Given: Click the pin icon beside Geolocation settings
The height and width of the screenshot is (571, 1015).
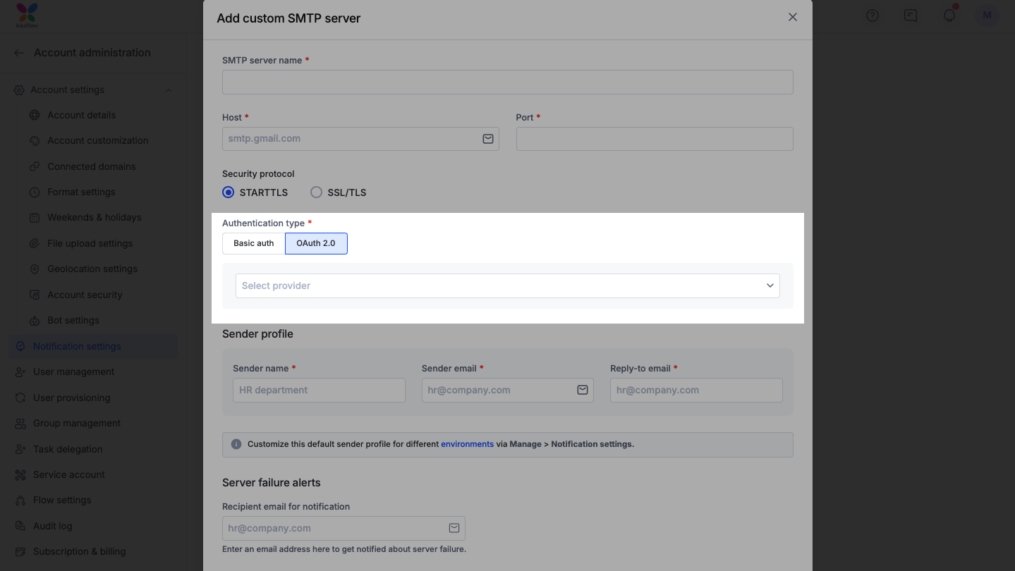Looking at the screenshot, I should (34, 269).
